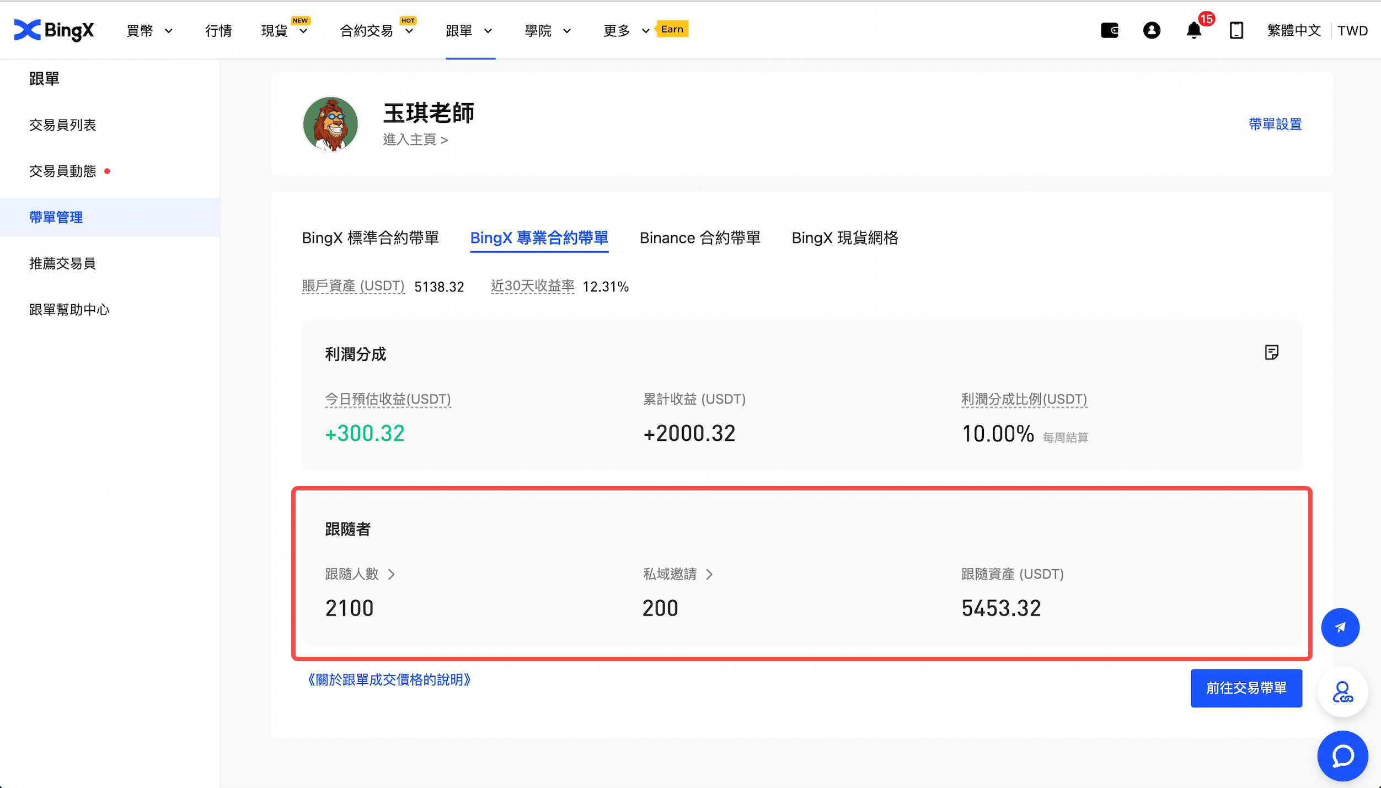Click the mobile app download icon

click(x=1236, y=30)
